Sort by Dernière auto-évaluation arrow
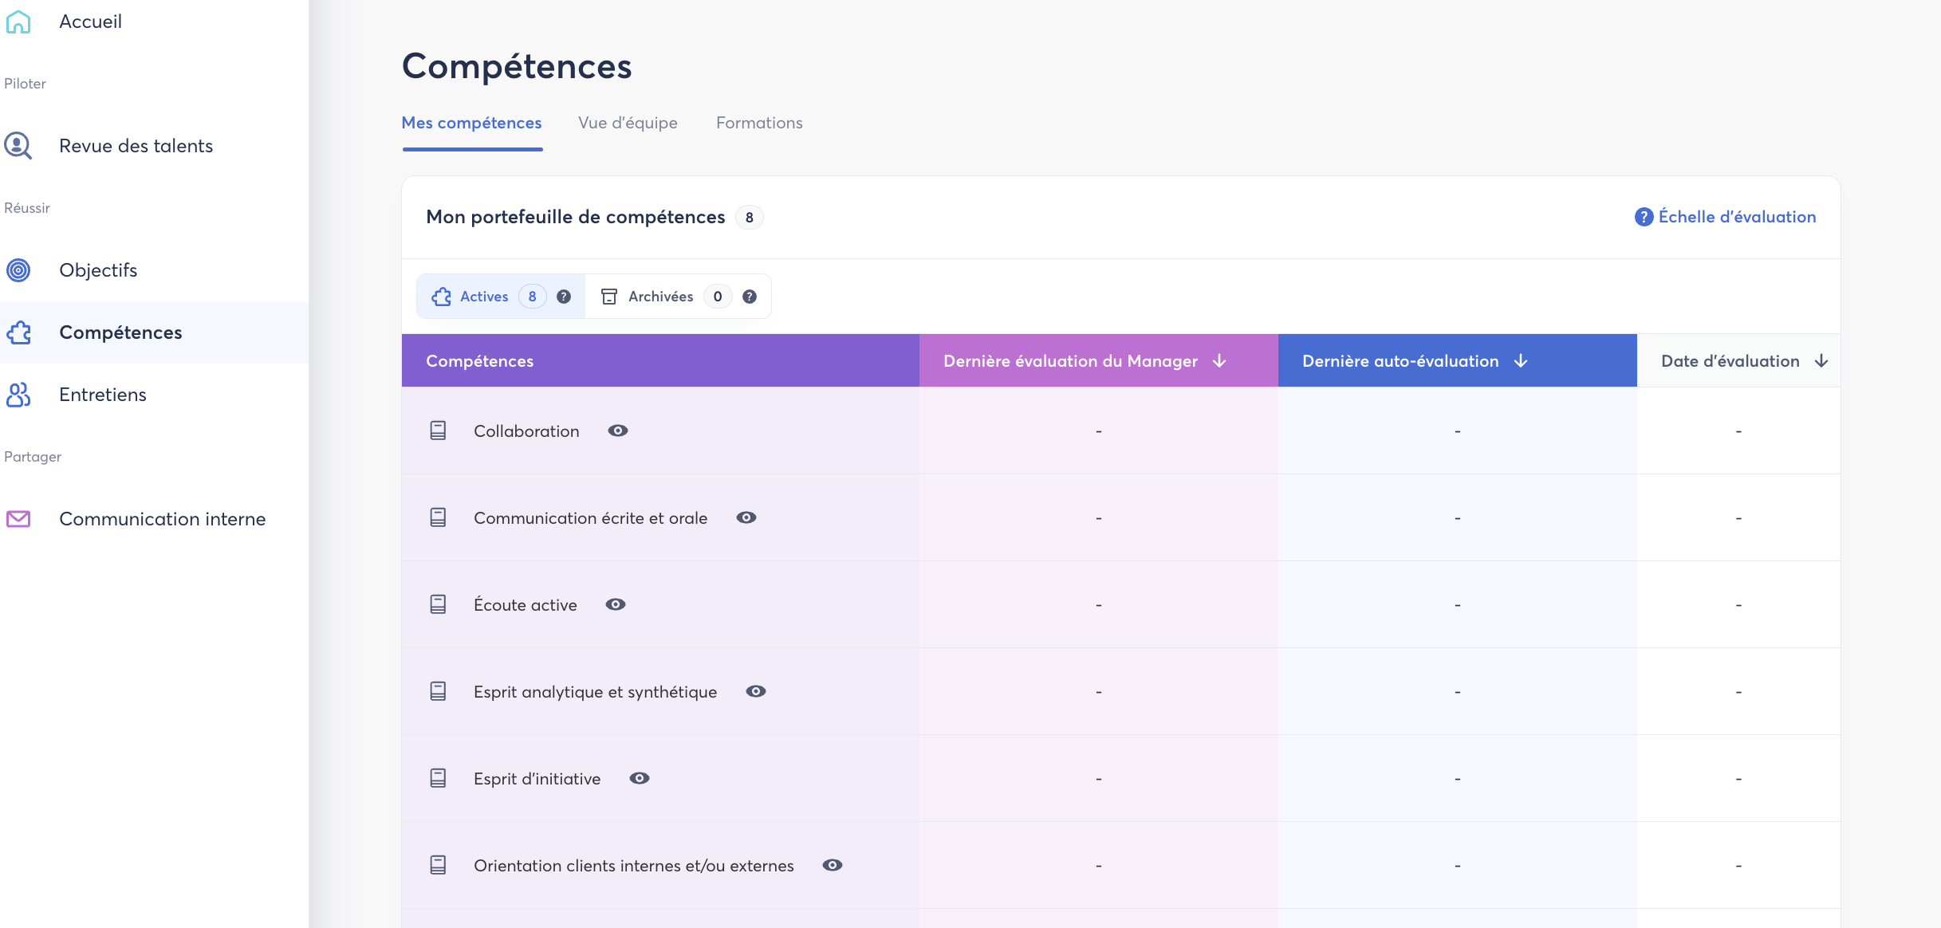This screenshot has width=1941, height=928. 1521,361
